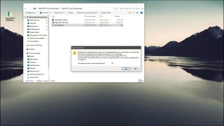Open the Музыкальные файлы sidebar icon
This screenshot has height=126, width=224.
28,38
